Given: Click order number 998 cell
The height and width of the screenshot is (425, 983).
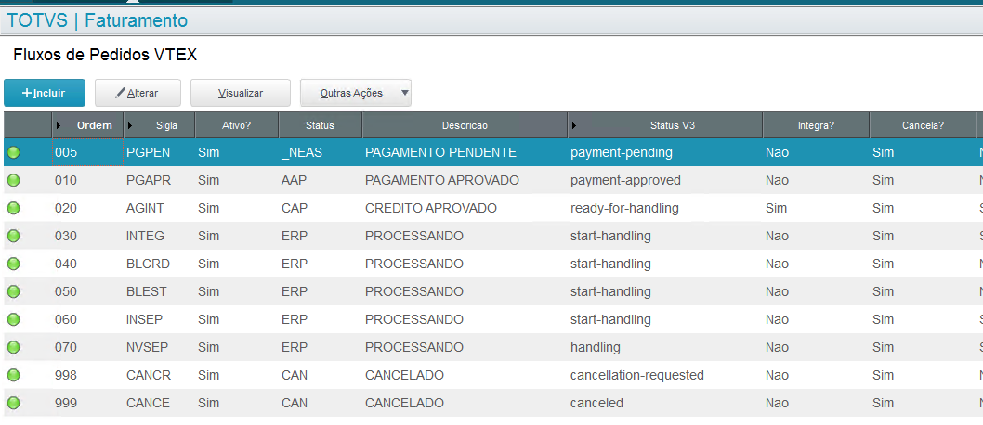Looking at the screenshot, I should point(87,375).
